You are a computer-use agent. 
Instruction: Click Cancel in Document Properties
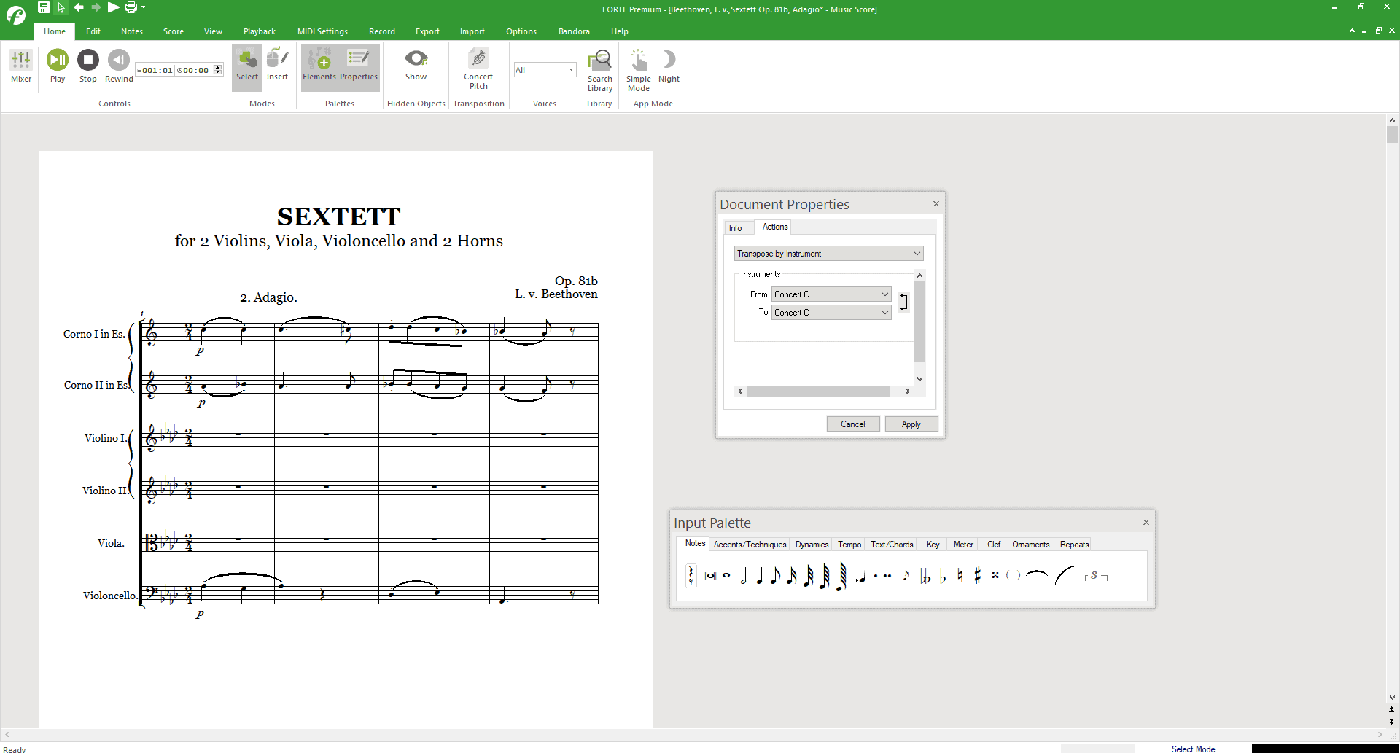(853, 424)
